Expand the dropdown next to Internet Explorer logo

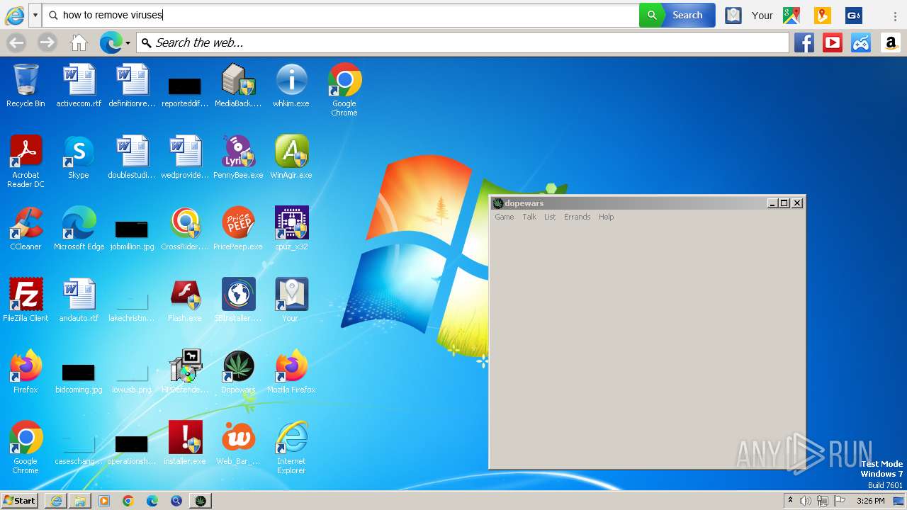(x=35, y=15)
